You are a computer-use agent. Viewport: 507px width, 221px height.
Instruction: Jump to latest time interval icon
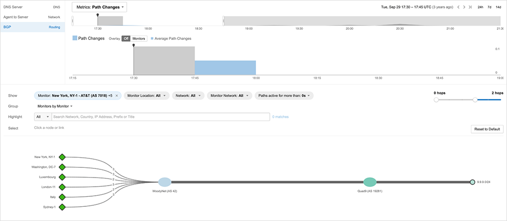(x=471, y=7)
